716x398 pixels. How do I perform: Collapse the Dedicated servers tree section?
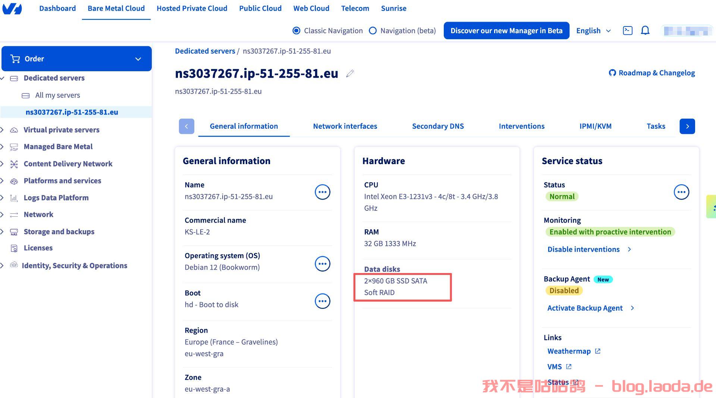(x=2, y=78)
